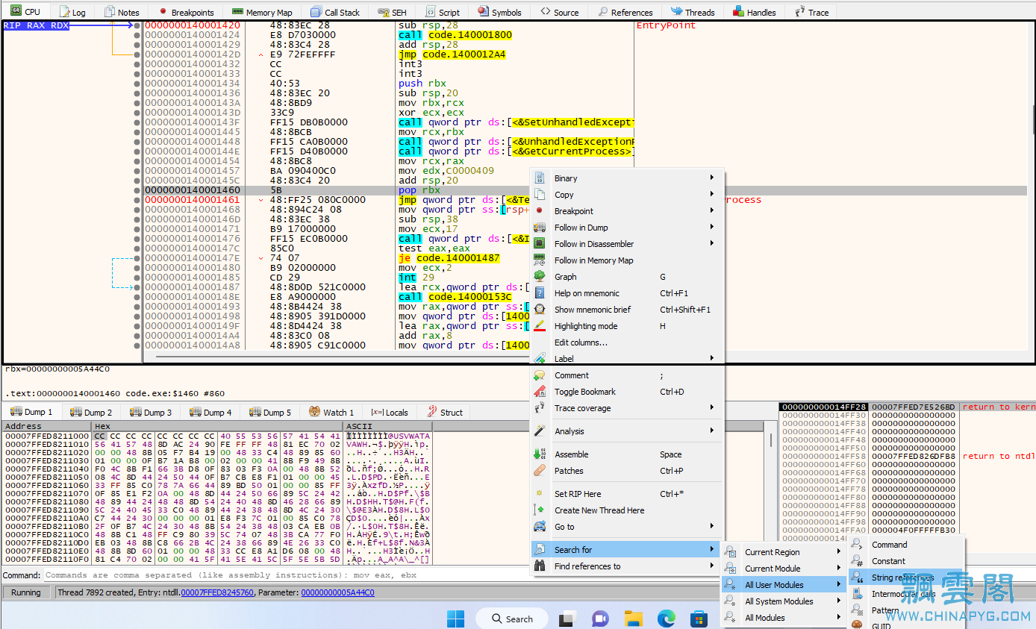The width and height of the screenshot is (1036, 629).
Task: Select Current Module in search submenu
Action: point(783,569)
